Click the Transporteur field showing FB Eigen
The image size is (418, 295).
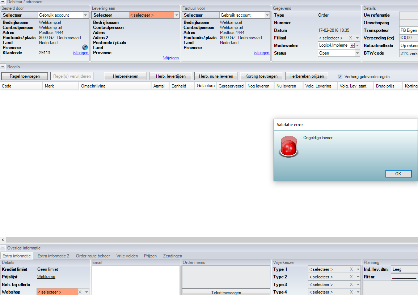[x=408, y=30]
